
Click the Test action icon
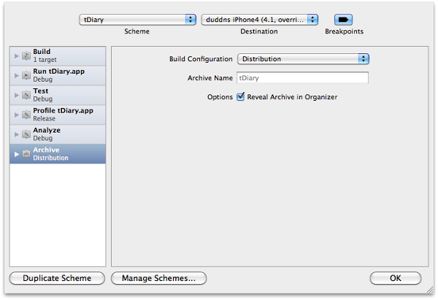(26, 95)
